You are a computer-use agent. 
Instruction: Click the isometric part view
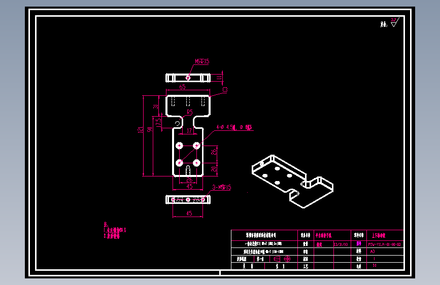292,181
